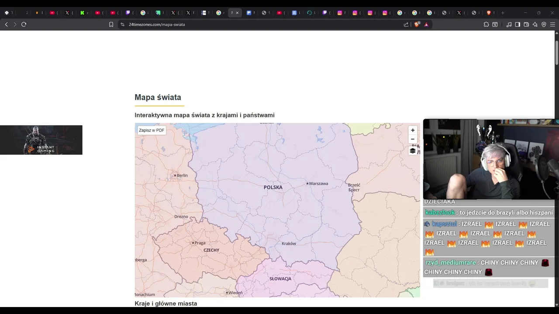
Task: Go back to the previous page
Action: (6, 24)
